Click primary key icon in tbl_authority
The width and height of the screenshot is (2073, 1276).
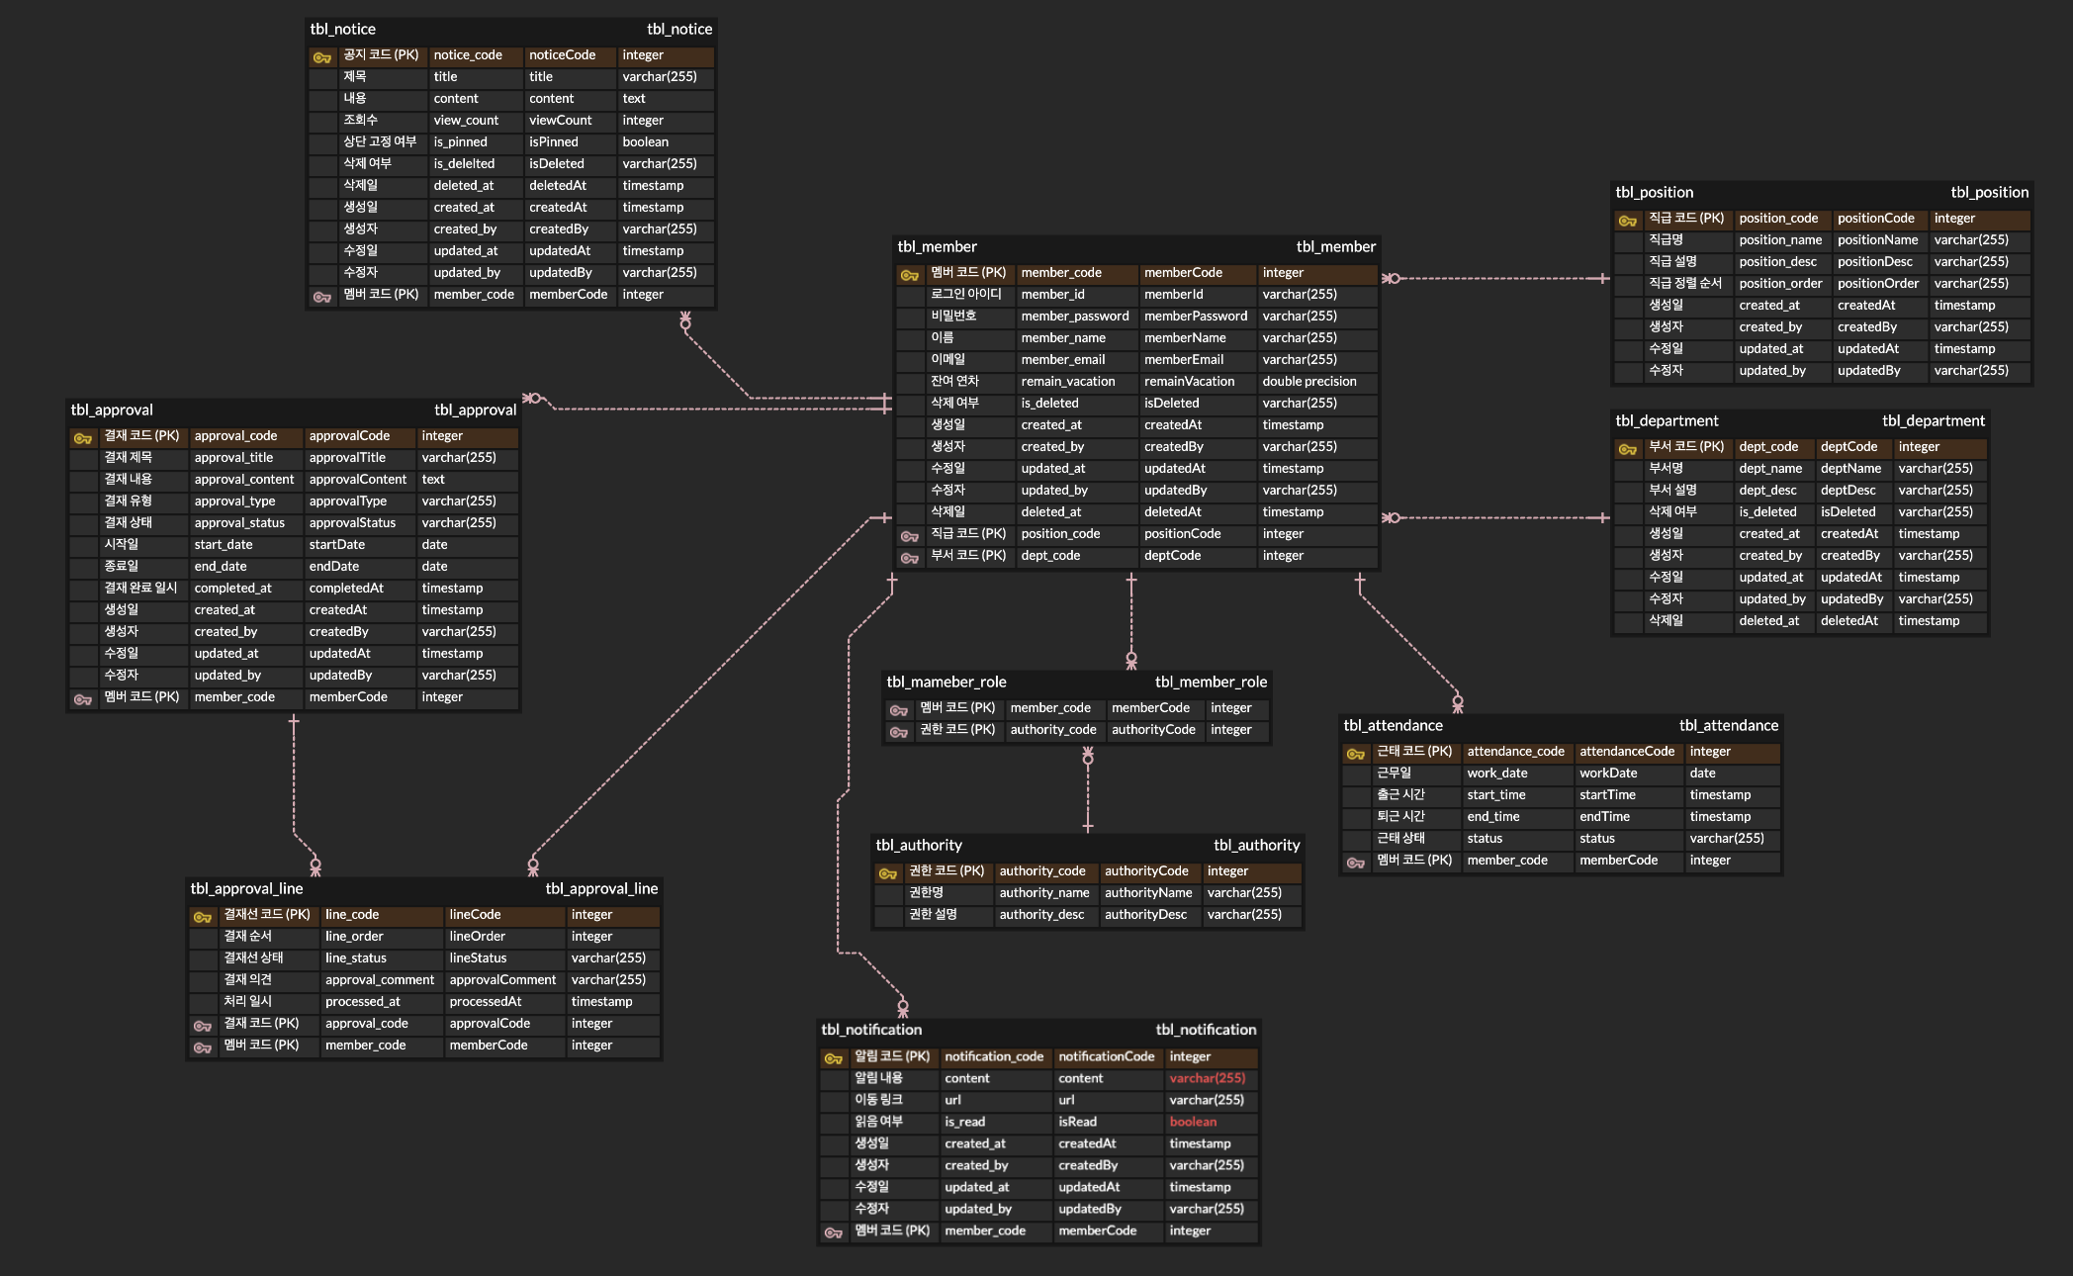pyautogui.click(x=887, y=873)
